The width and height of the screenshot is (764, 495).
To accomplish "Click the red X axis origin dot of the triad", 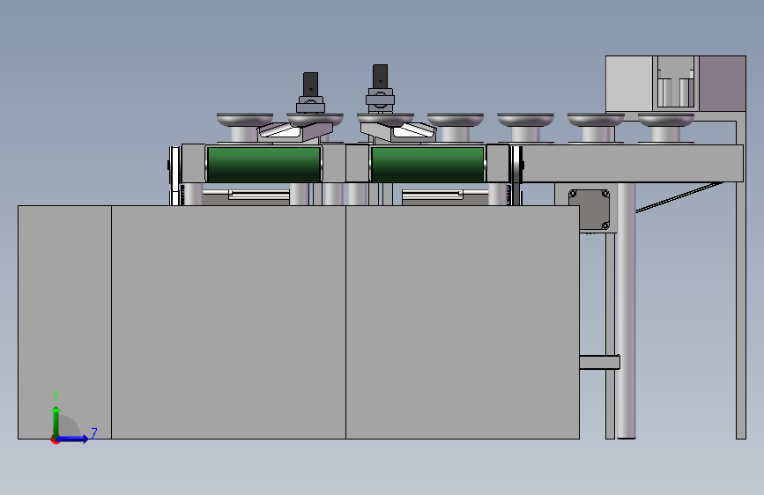I will (55, 440).
